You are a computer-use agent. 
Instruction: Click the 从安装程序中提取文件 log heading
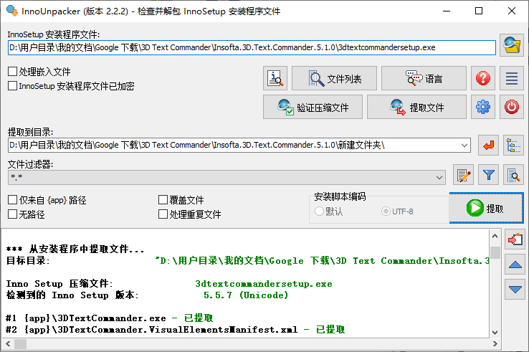[x=75, y=249]
